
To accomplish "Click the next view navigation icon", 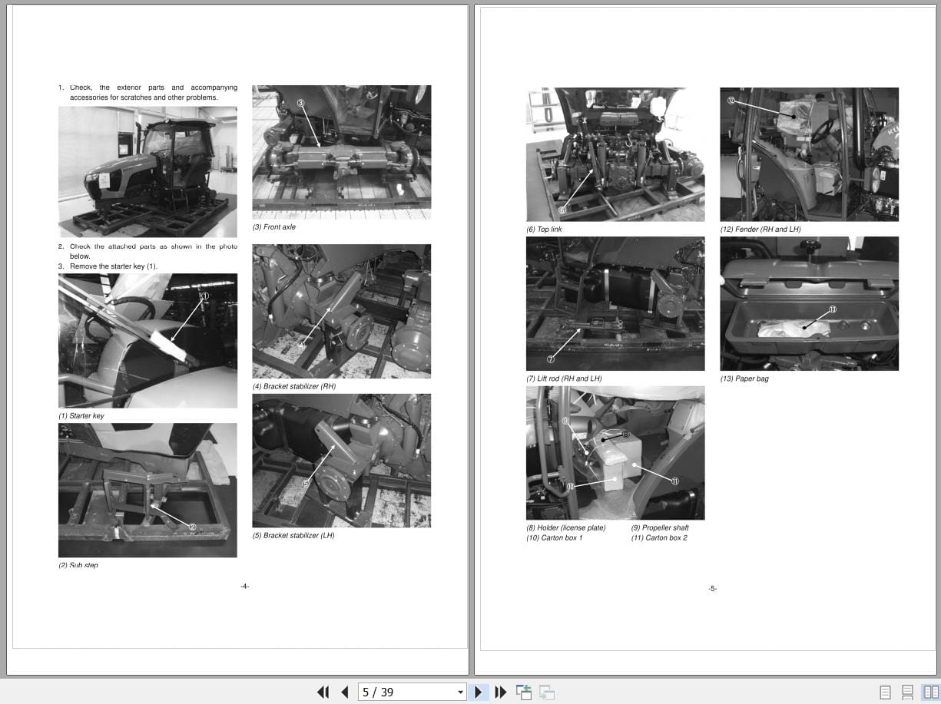I will click(x=547, y=692).
